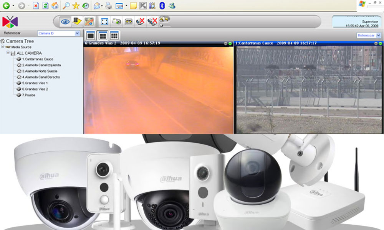Click the magnifying glass search icon
This screenshot has width=384, height=230.
[x=66, y=6]
